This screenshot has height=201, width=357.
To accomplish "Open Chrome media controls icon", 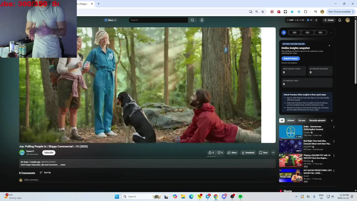I will click(315, 12).
